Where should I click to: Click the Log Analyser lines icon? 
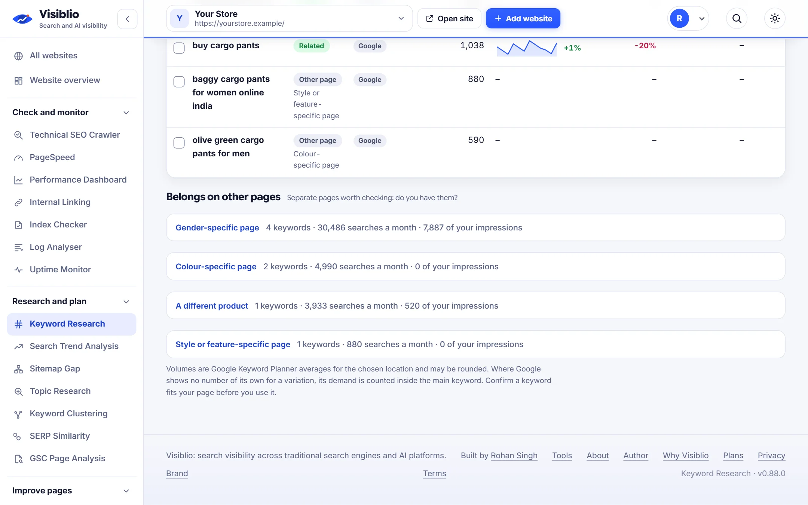(18, 247)
